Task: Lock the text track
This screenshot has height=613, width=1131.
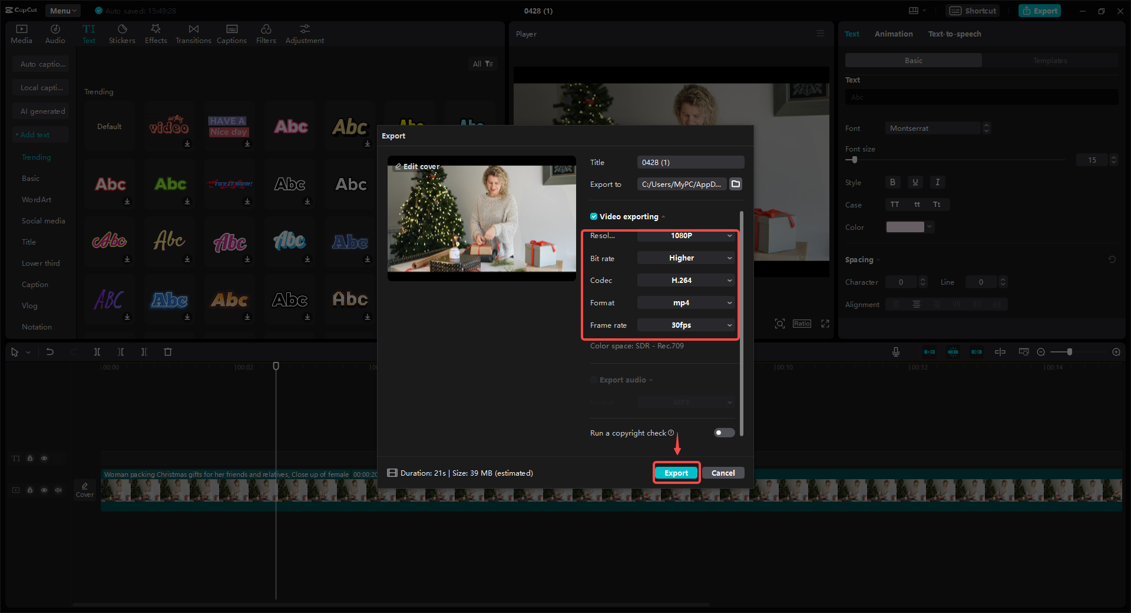Action: [30, 458]
